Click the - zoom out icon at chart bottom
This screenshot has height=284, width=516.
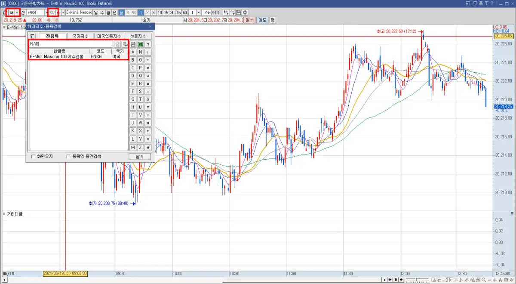click(x=489, y=280)
